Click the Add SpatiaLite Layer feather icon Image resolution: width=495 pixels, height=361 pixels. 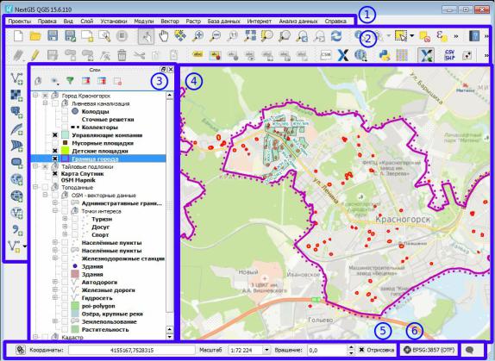tap(16, 128)
